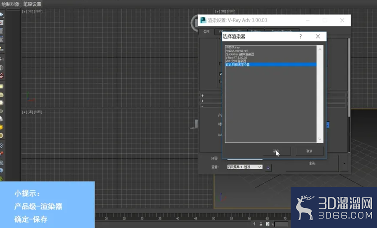Viewport: 377px width, 228px height.
Task: Click 线框 shading label in top-right viewport
Action: (231, 11)
